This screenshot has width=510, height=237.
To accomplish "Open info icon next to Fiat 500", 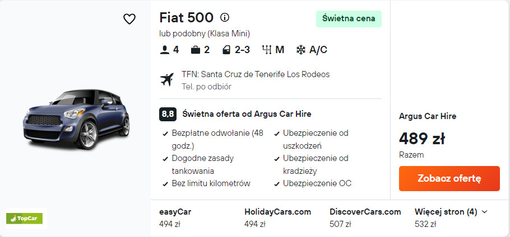I will pyautogui.click(x=225, y=17).
